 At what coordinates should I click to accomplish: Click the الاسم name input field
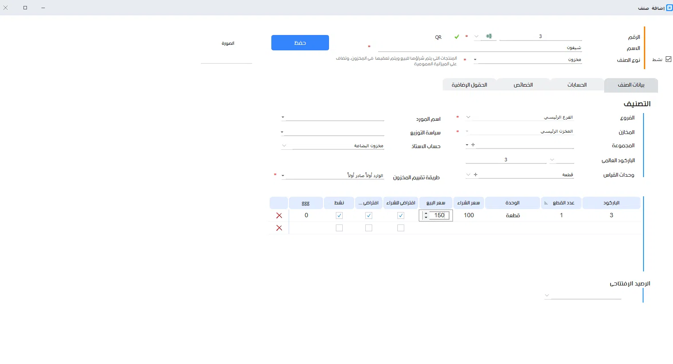tap(479, 48)
